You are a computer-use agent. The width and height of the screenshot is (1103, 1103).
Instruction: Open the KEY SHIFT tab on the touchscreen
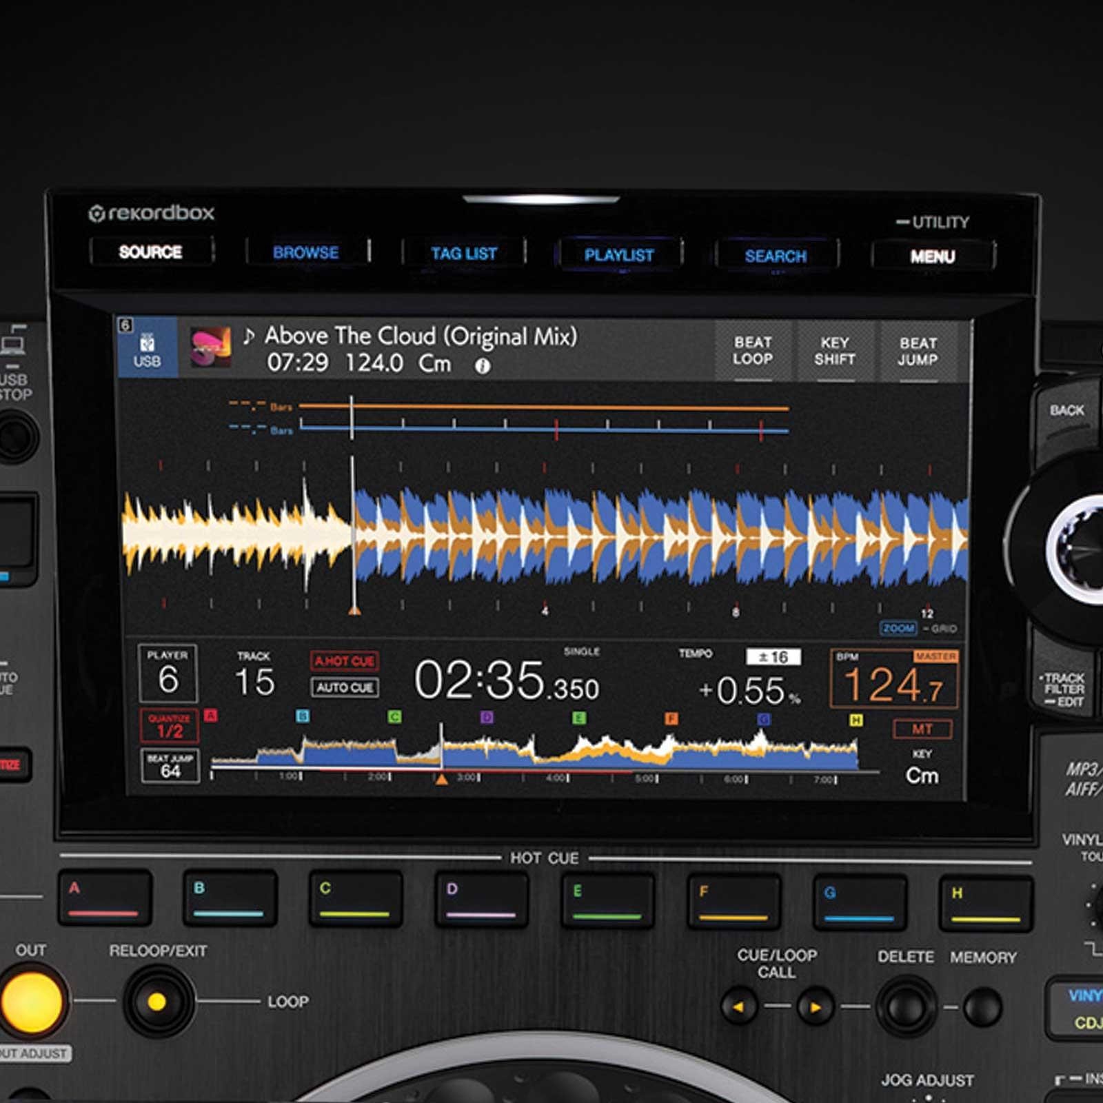coord(835,351)
